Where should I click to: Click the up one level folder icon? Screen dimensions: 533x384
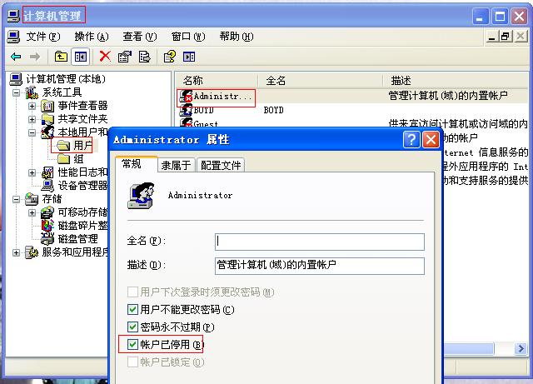(61, 57)
